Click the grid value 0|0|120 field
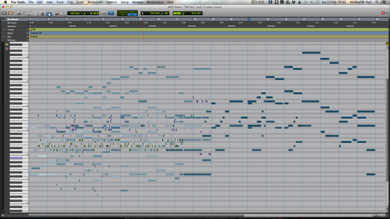 click(195, 13)
